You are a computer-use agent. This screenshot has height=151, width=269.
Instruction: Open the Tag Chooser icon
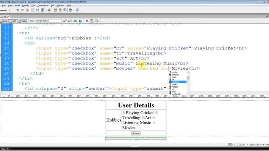(x=77, y=10)
